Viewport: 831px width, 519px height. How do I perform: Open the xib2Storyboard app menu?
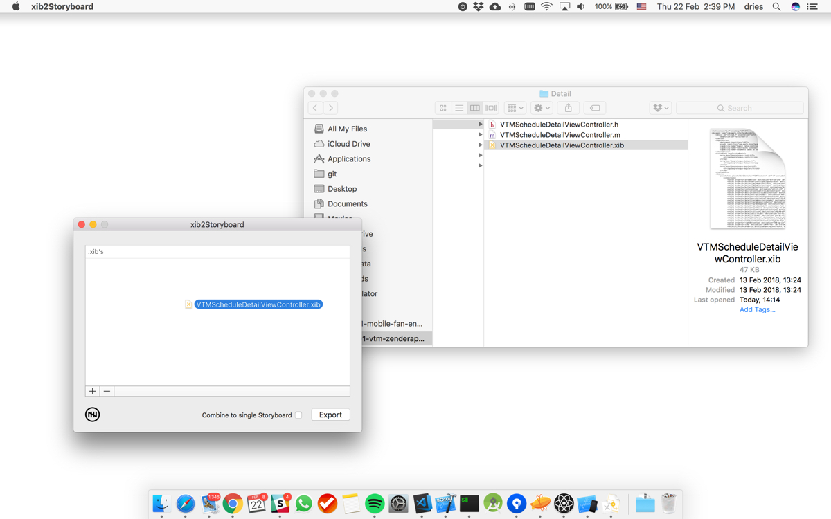(62, 6)
